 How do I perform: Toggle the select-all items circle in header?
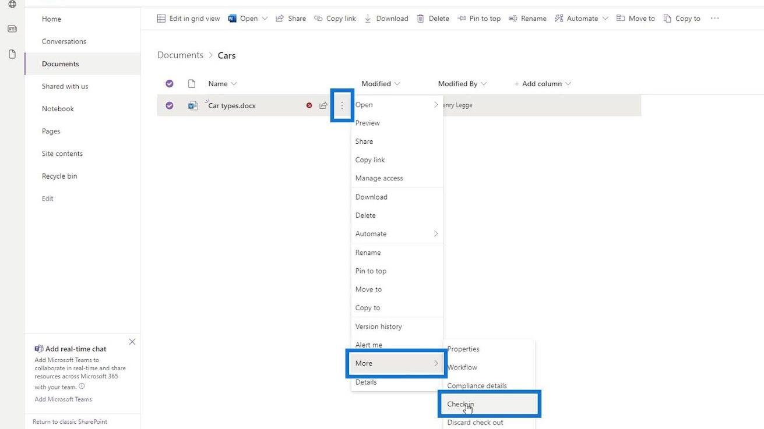(x=170, y=84)
